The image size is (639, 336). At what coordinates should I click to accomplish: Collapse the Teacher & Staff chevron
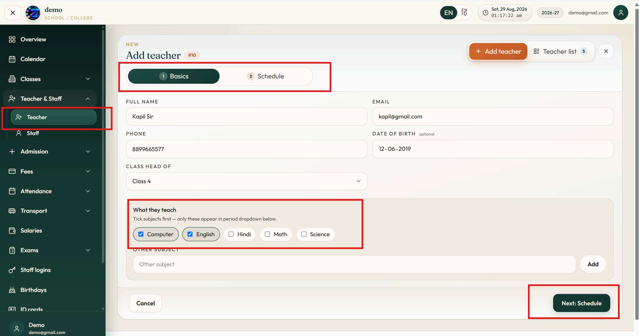[88, 99]
